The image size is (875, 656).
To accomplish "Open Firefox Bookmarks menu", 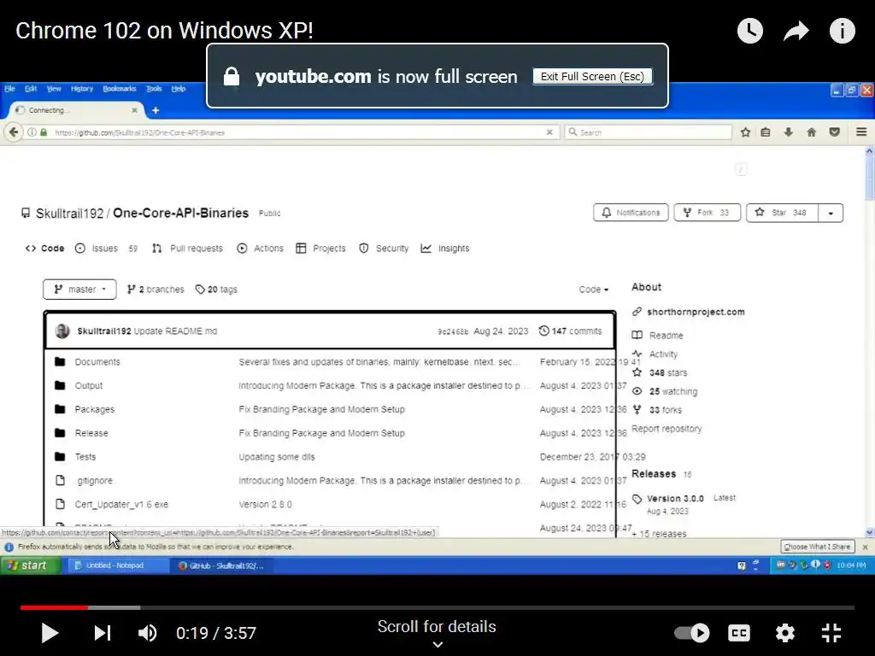I will pos(120,89).
